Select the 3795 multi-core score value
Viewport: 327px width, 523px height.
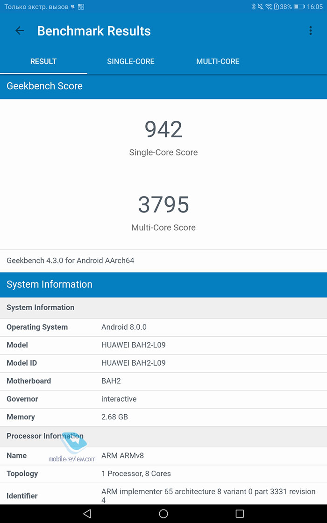[x=163, y=205]
